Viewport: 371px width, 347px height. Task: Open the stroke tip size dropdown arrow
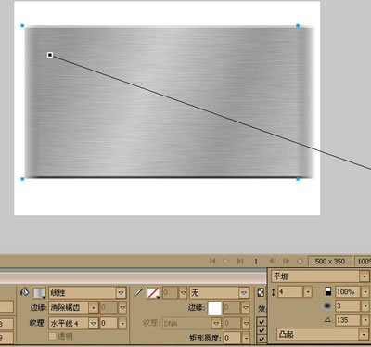184,292
